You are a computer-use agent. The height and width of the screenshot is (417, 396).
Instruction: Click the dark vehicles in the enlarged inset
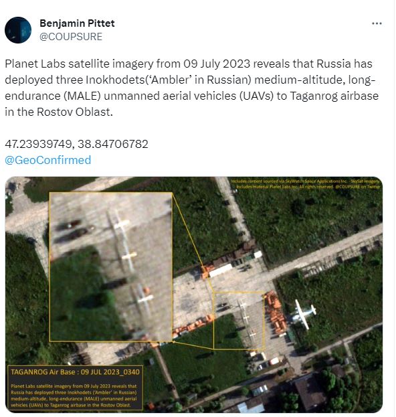pos(72,229)
